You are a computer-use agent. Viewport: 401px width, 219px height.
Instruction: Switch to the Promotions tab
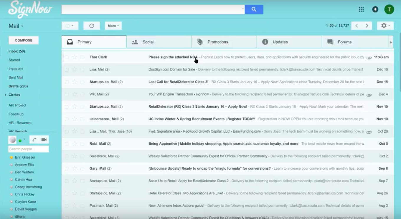click(218, 42)
